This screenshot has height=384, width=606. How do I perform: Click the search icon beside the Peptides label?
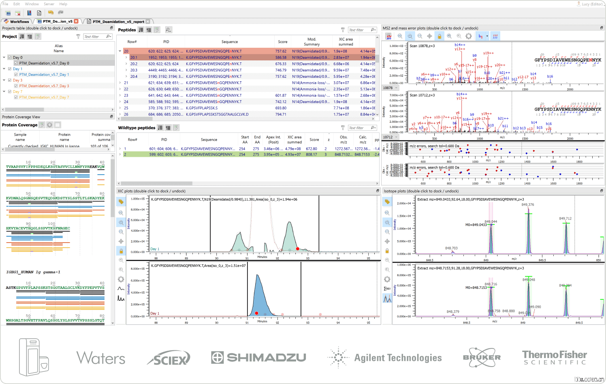[168, 30]
